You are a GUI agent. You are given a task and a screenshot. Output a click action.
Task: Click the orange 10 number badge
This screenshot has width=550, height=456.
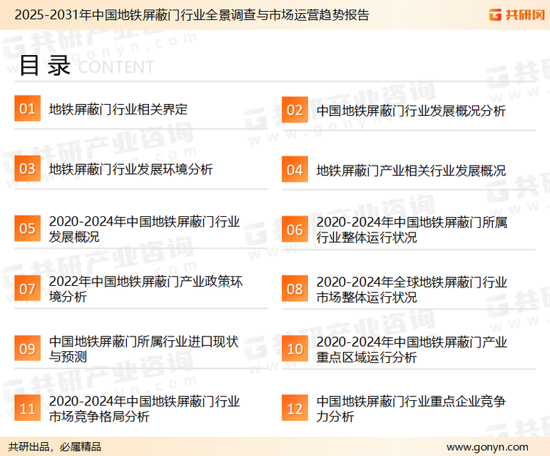(295, 349)
